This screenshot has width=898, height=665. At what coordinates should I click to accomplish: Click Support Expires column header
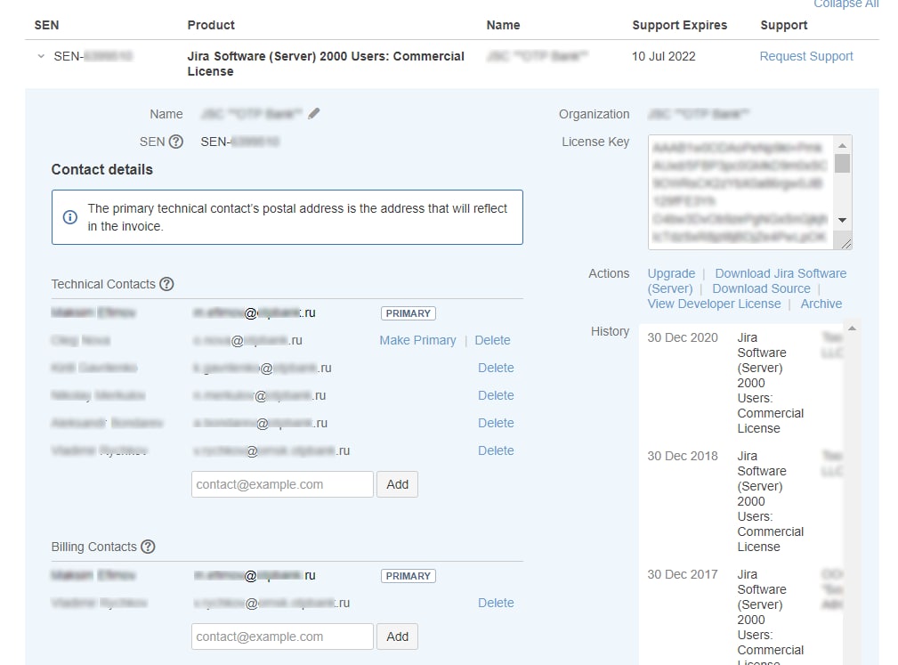click(679, 25)
